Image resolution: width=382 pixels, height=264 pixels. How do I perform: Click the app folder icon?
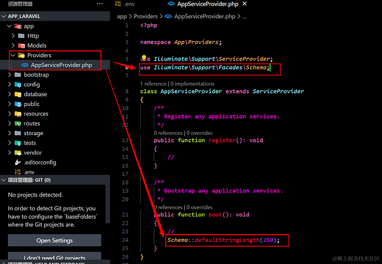18,26
